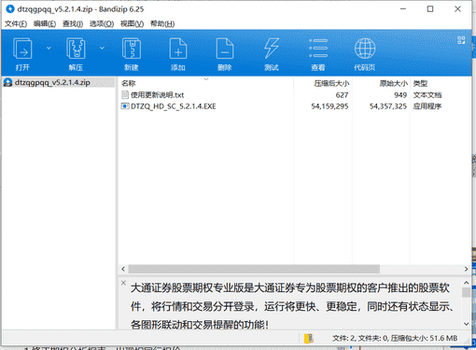Click the comment panel scroll up arrow

[x=466, y=283]
